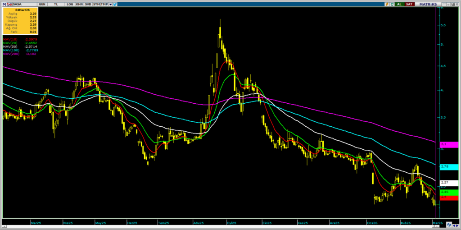461x230 pixels.
Task: Click the Twitter bird icon
Action: [x=116, y=4]
